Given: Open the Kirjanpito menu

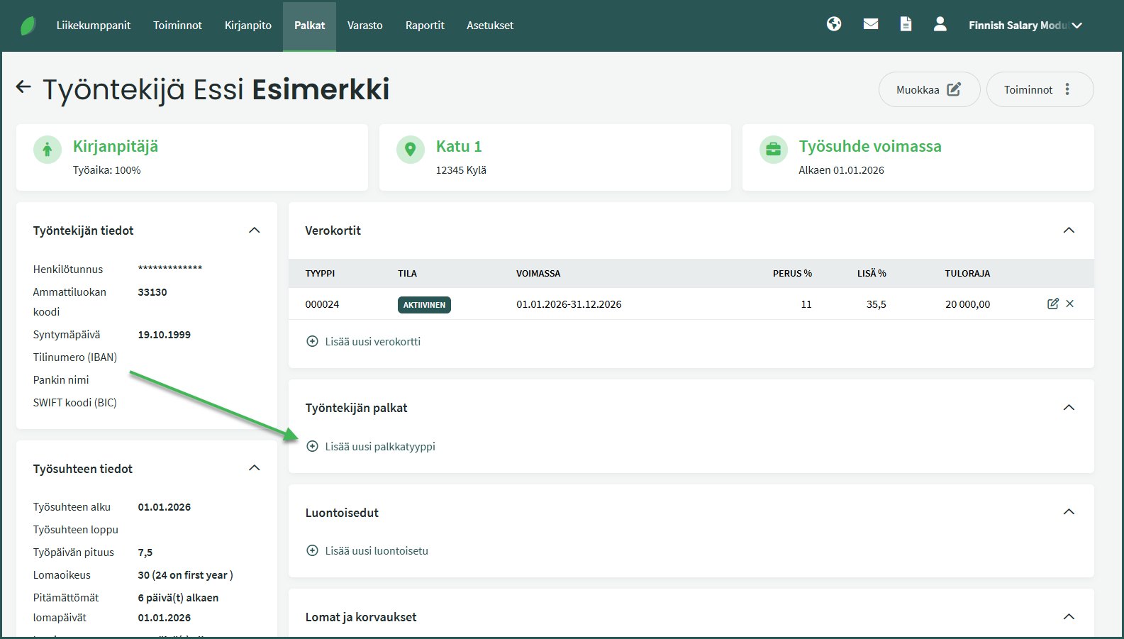Looking at the screenshot, I should tap(247, 26).
